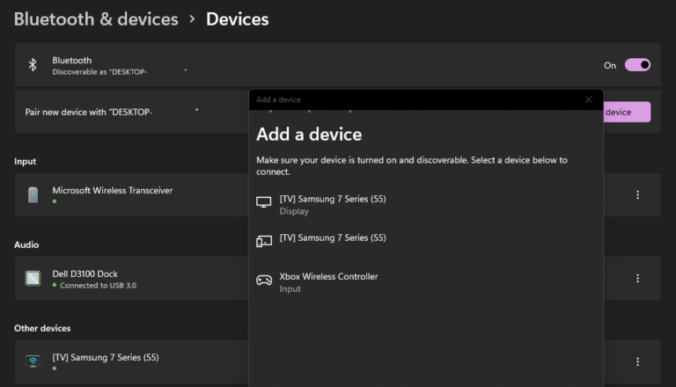This screenshot has width=676, height=387.
Task: Click the Add device button
Action: point(627,112)
